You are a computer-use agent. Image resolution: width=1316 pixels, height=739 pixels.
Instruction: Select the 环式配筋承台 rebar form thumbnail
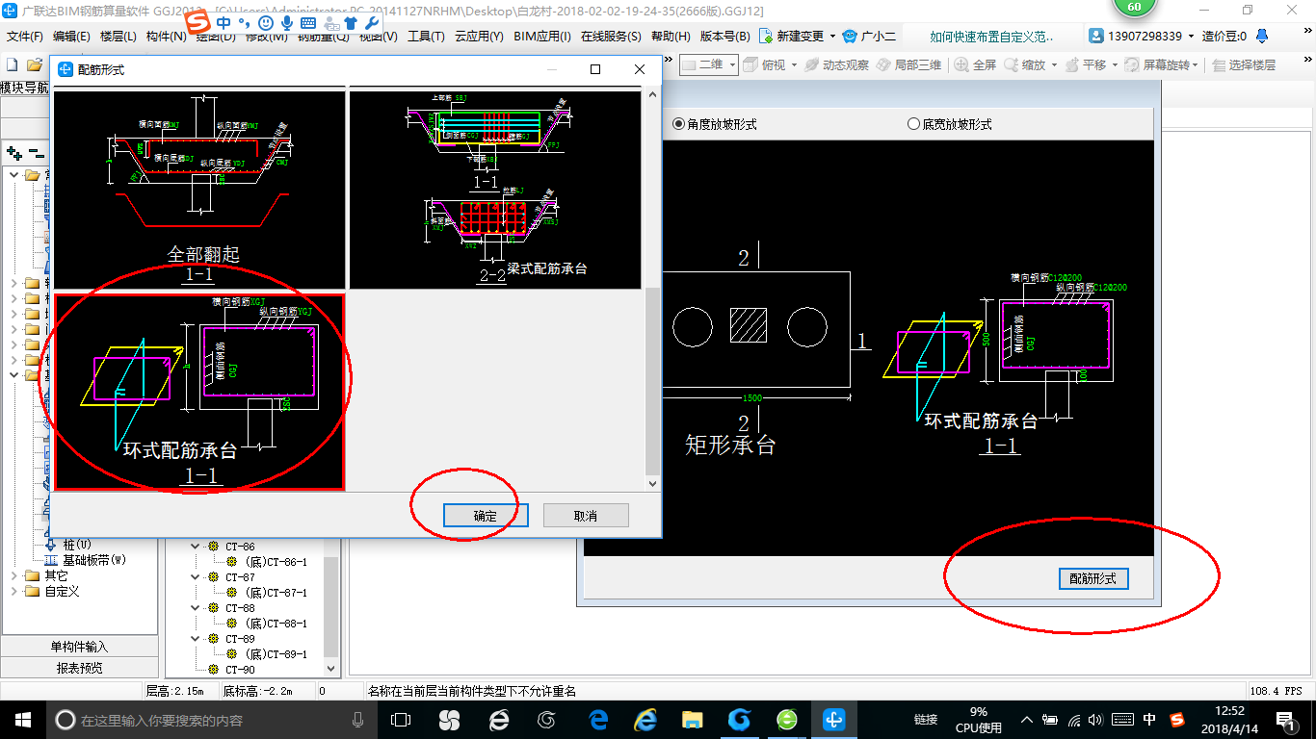tap(199, 392)
